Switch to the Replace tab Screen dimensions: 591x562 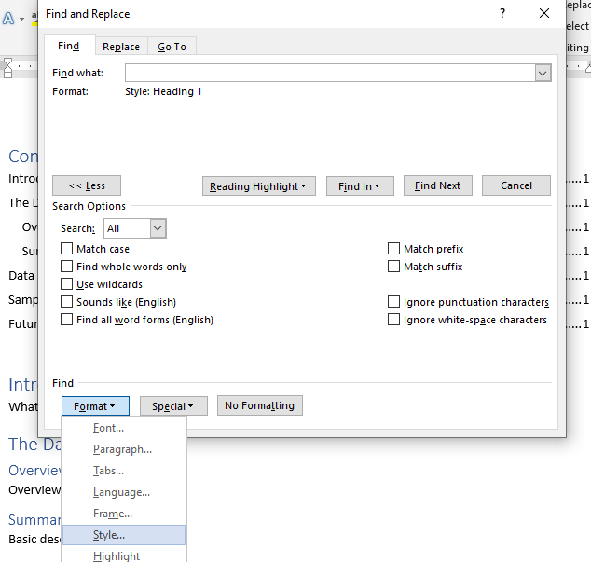[121, 47]
